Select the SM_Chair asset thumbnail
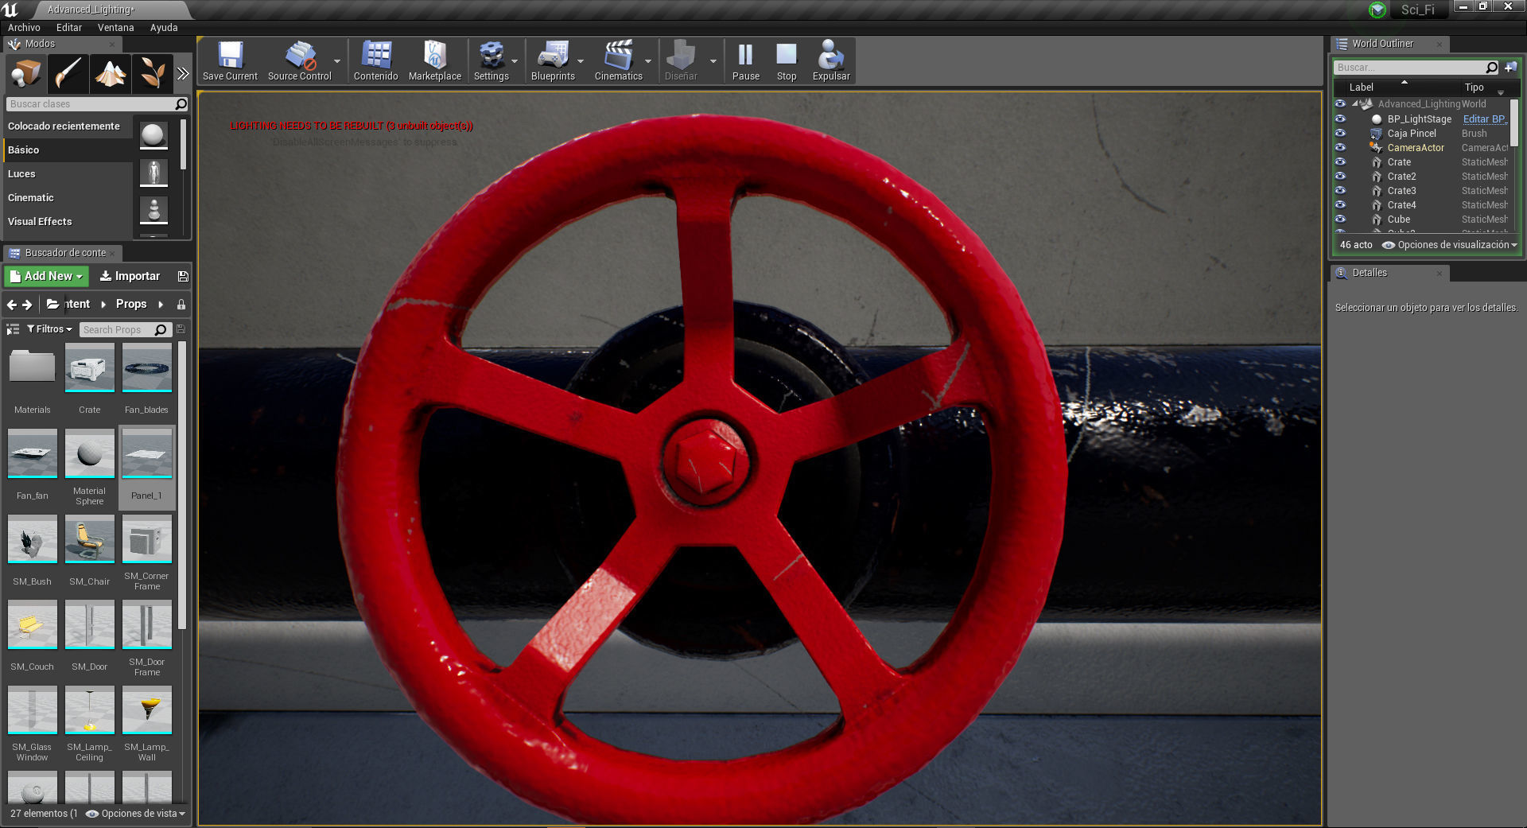The width and height of the screenshot is (1527, 828). (x=90, y=540)
